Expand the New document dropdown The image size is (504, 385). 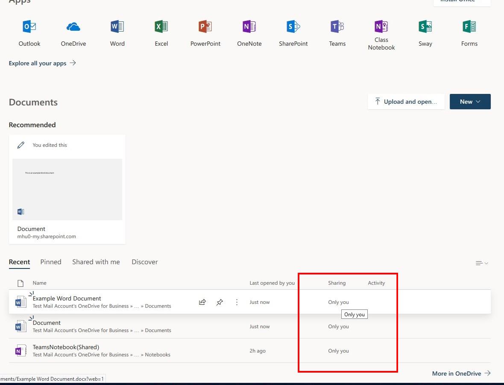click(470, 102)
